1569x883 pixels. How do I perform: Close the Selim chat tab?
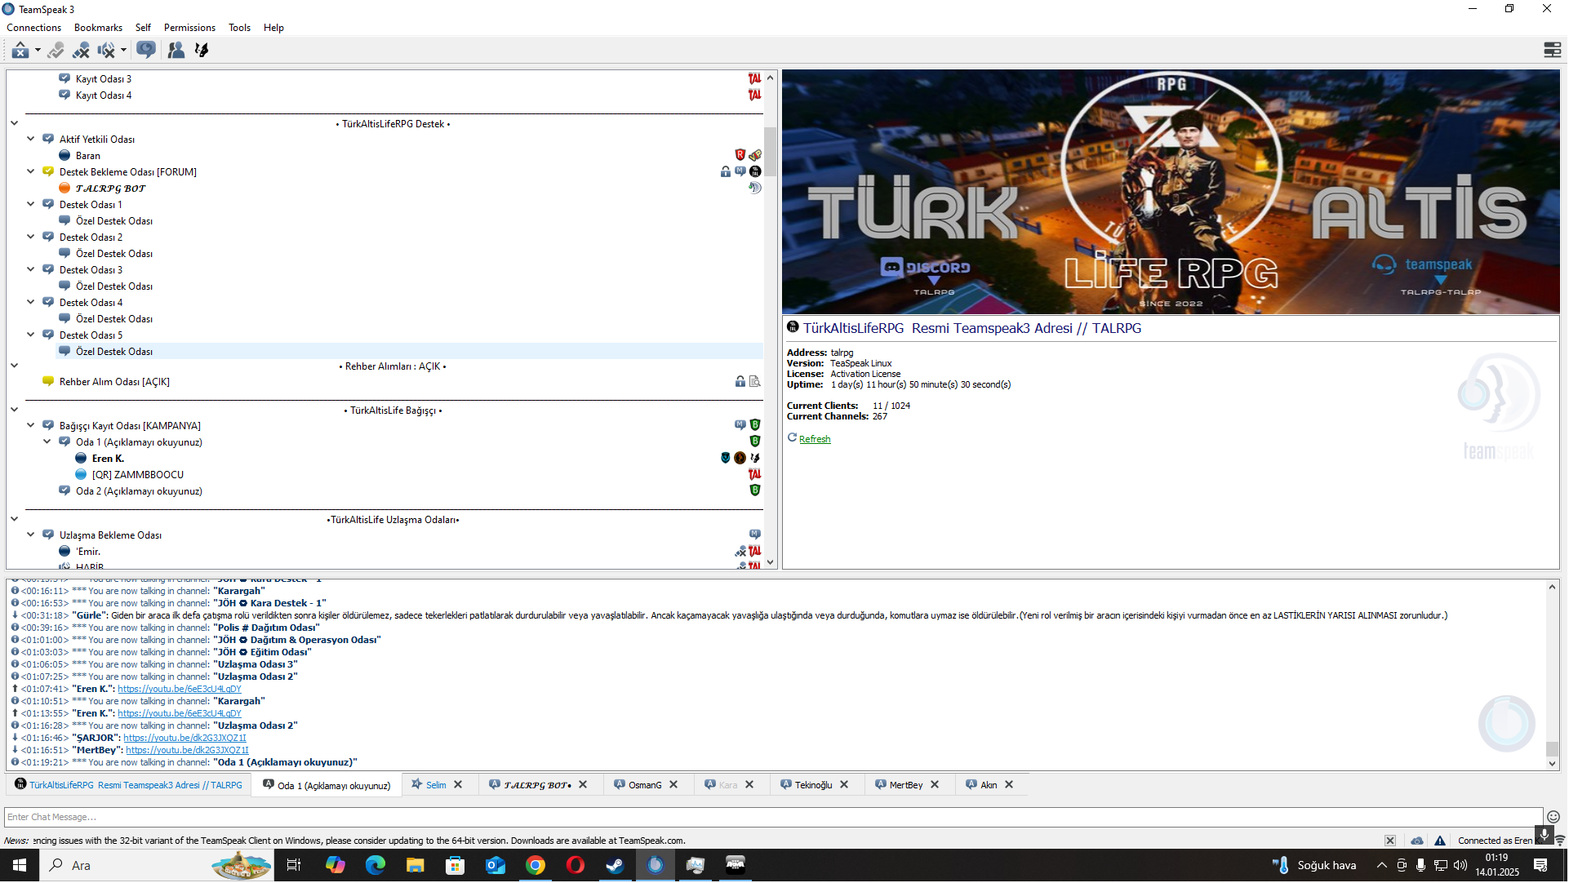[459, 786]
